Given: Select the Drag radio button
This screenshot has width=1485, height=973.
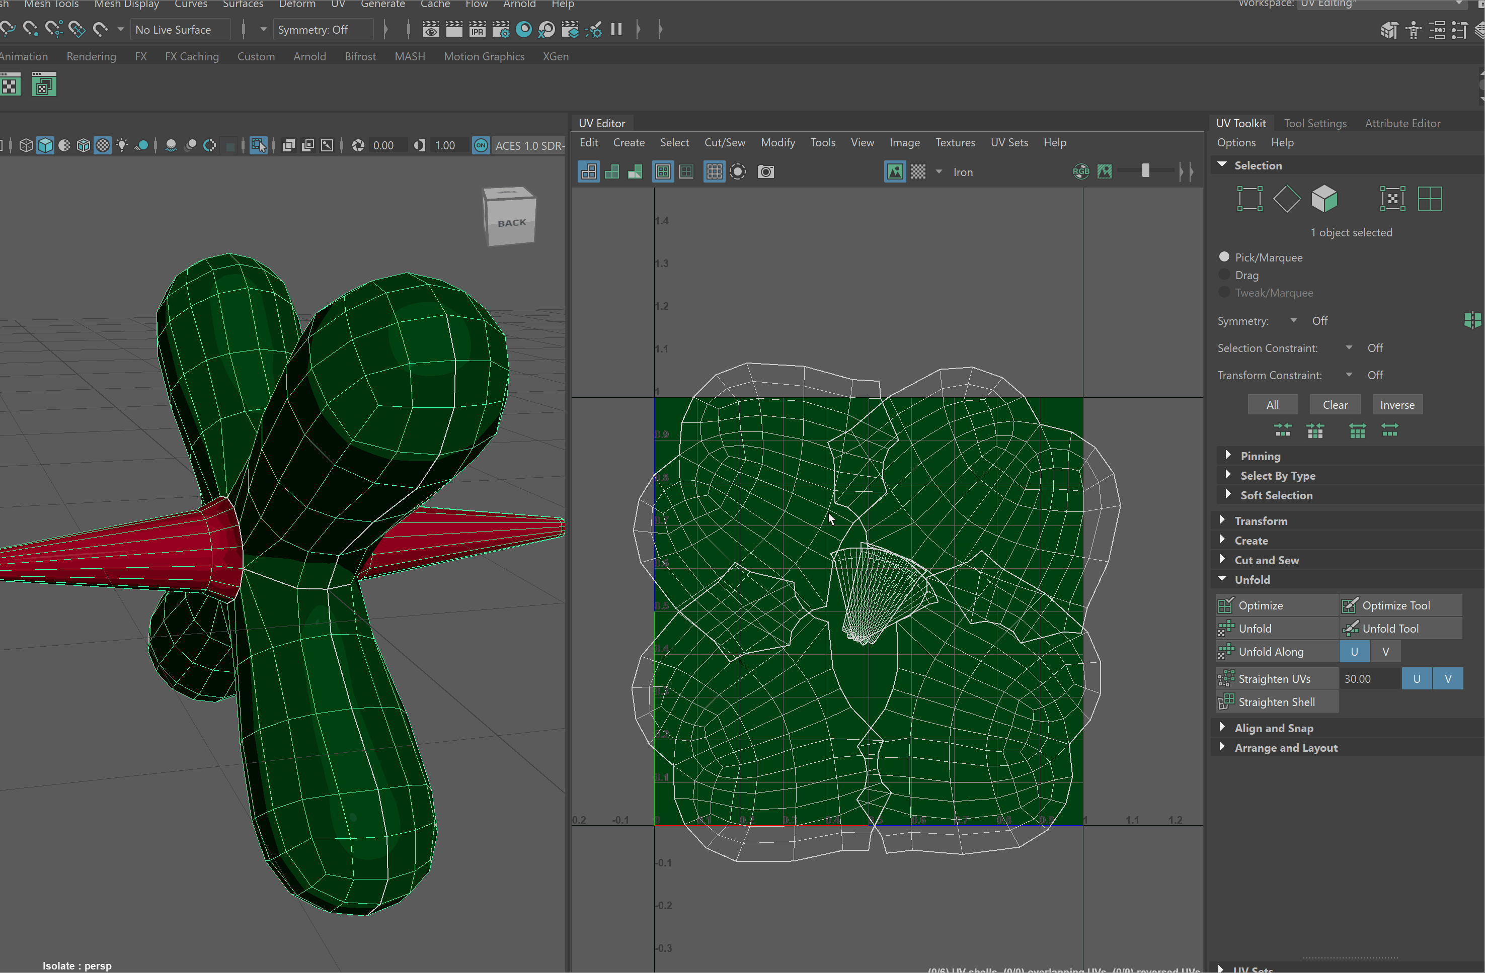Looking at the screenshot, I should tap(1224, 275).
